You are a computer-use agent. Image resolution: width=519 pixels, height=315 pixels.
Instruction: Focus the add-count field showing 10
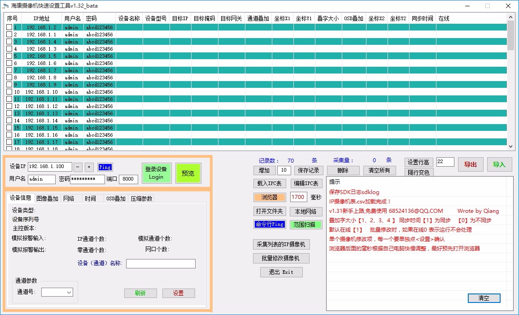tap(284, 170)
